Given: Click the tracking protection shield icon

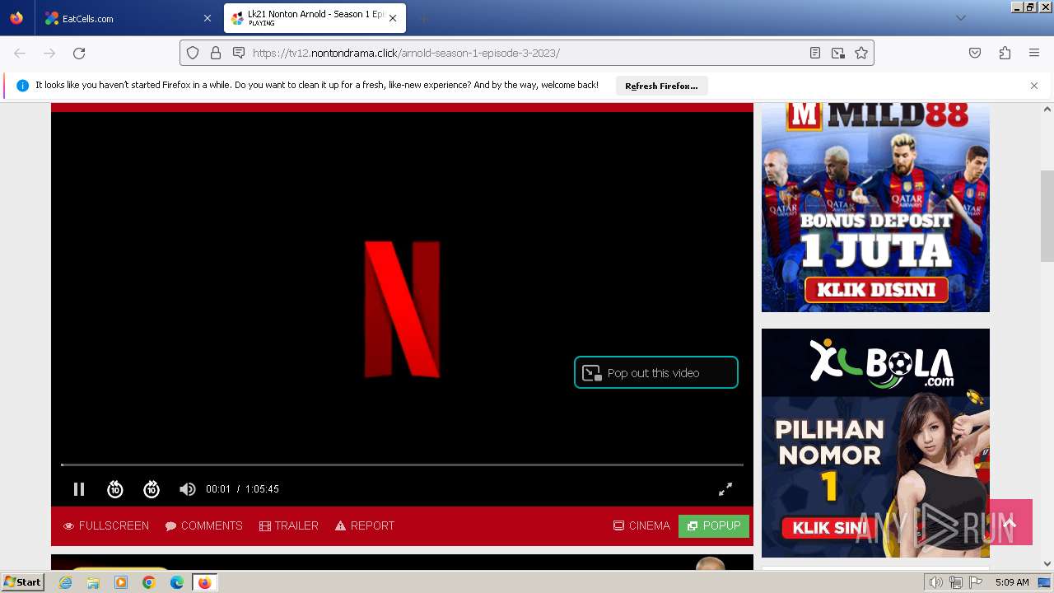Looking at the screenshot, I should pyautogui.click(x=193, y=53).
